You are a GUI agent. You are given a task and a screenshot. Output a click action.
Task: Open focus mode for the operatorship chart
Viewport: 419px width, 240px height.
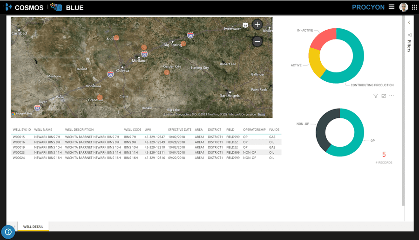384,96
